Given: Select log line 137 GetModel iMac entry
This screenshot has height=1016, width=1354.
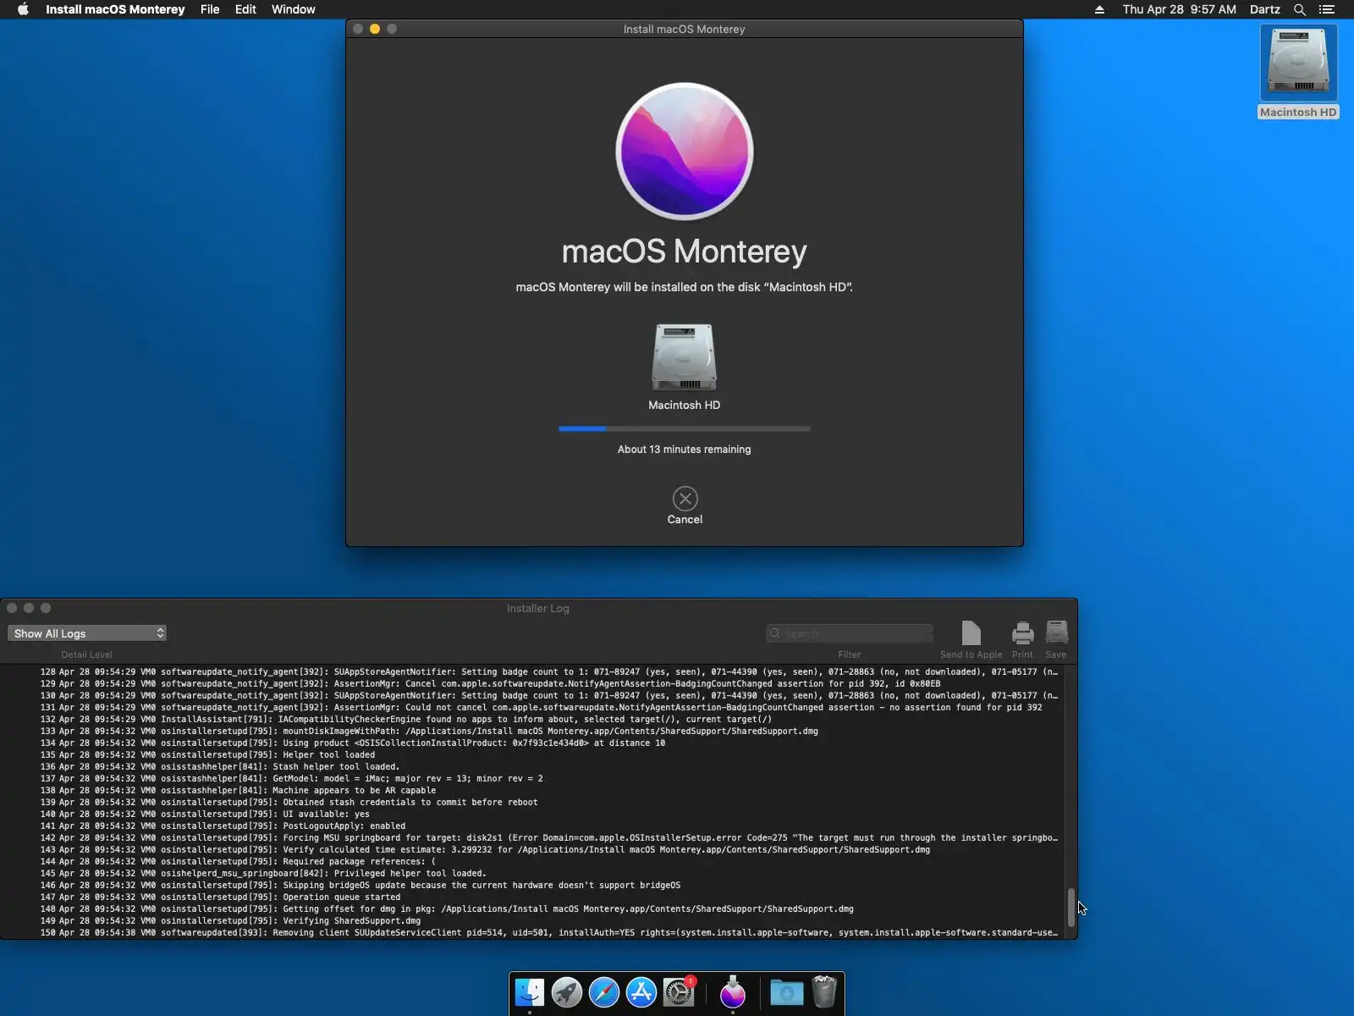Looking at the screenshot, I should click(x=533, y=779).
